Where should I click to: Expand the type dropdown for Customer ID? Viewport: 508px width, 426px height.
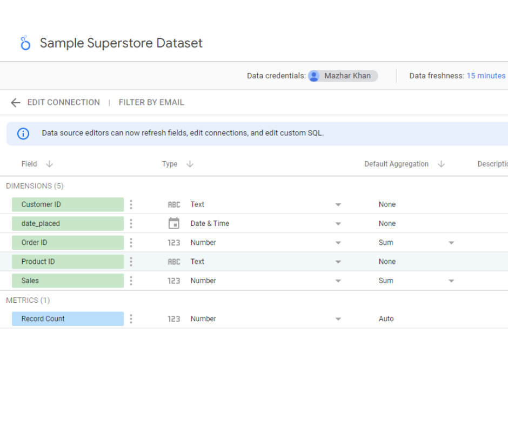338,205
